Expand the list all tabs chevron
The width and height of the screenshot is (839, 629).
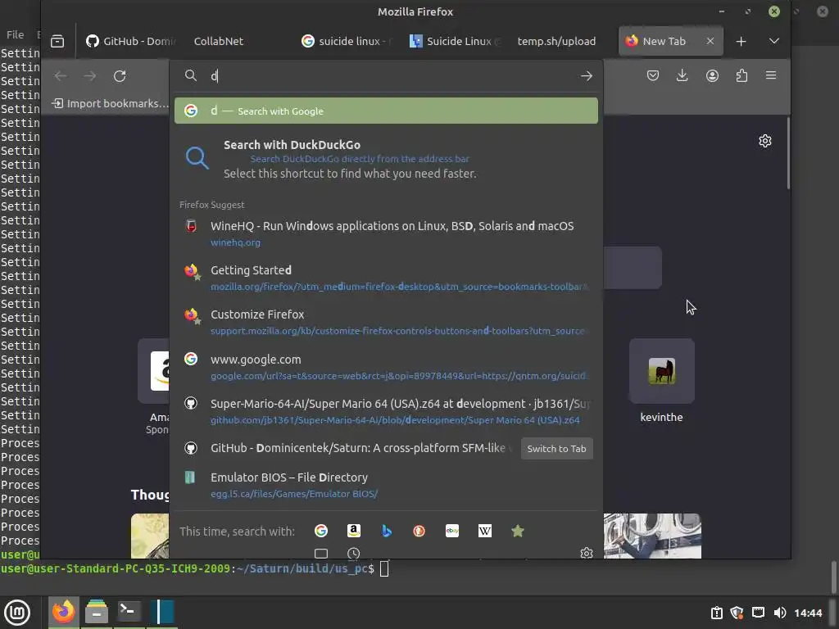(773, 41)
